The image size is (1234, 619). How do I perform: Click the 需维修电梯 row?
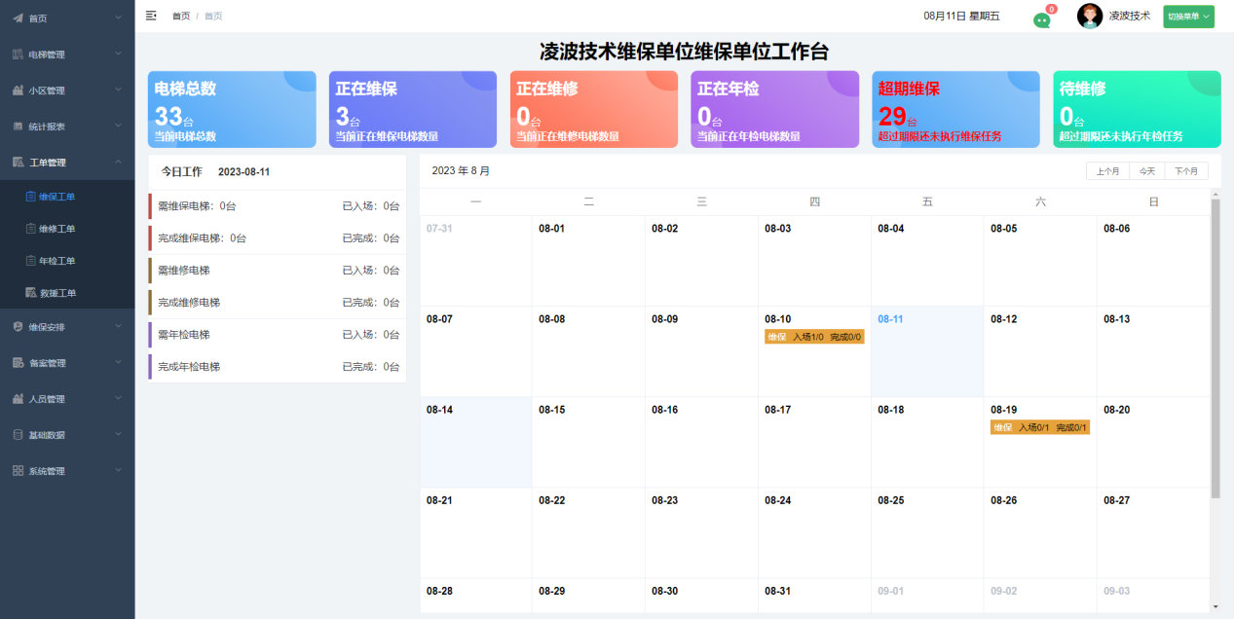tap(278, 271)
